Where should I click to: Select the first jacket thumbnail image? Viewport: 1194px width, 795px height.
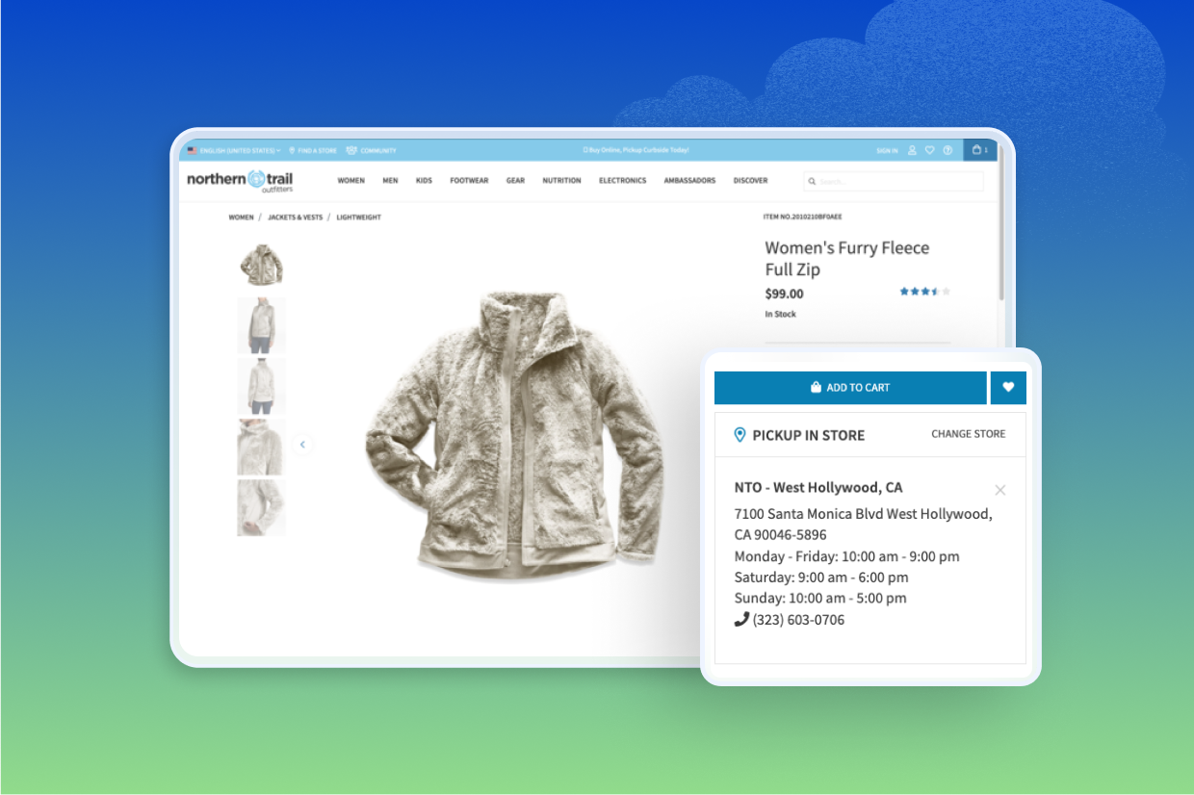pyautogui.click(x=261, y=264)
